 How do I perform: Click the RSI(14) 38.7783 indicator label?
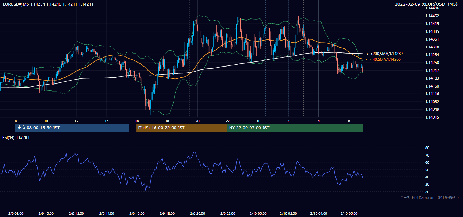16,137
